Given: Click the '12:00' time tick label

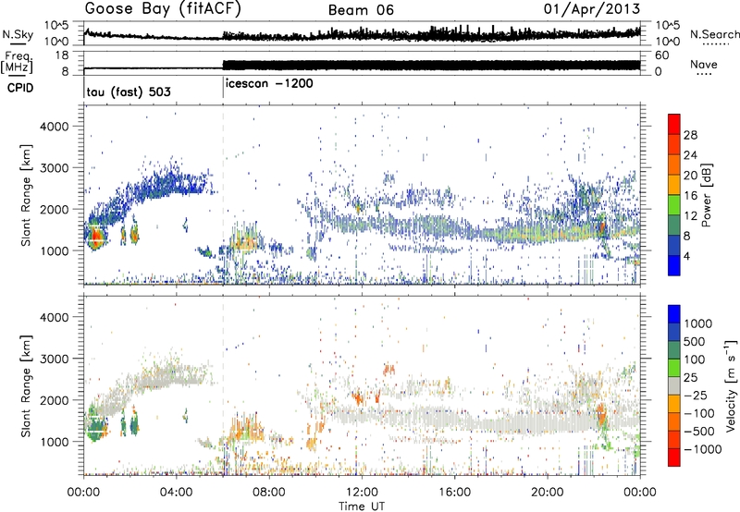Looking at the screenshot, I should pyautogui.click(x=362, y=493).
